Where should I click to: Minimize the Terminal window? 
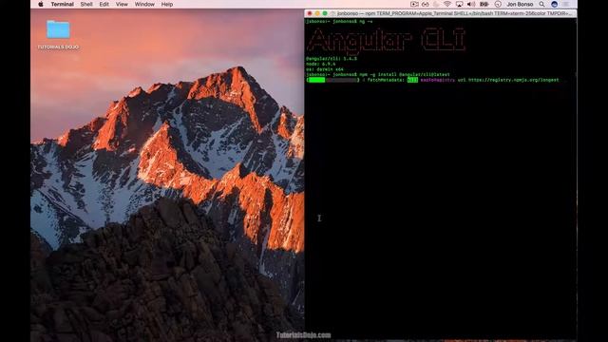point(317,13)
